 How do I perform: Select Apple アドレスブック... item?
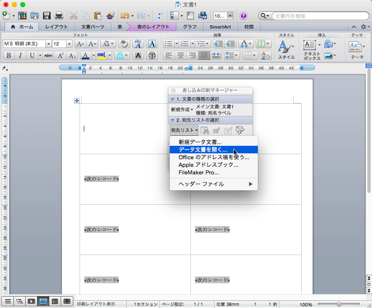tap(214, 165)
